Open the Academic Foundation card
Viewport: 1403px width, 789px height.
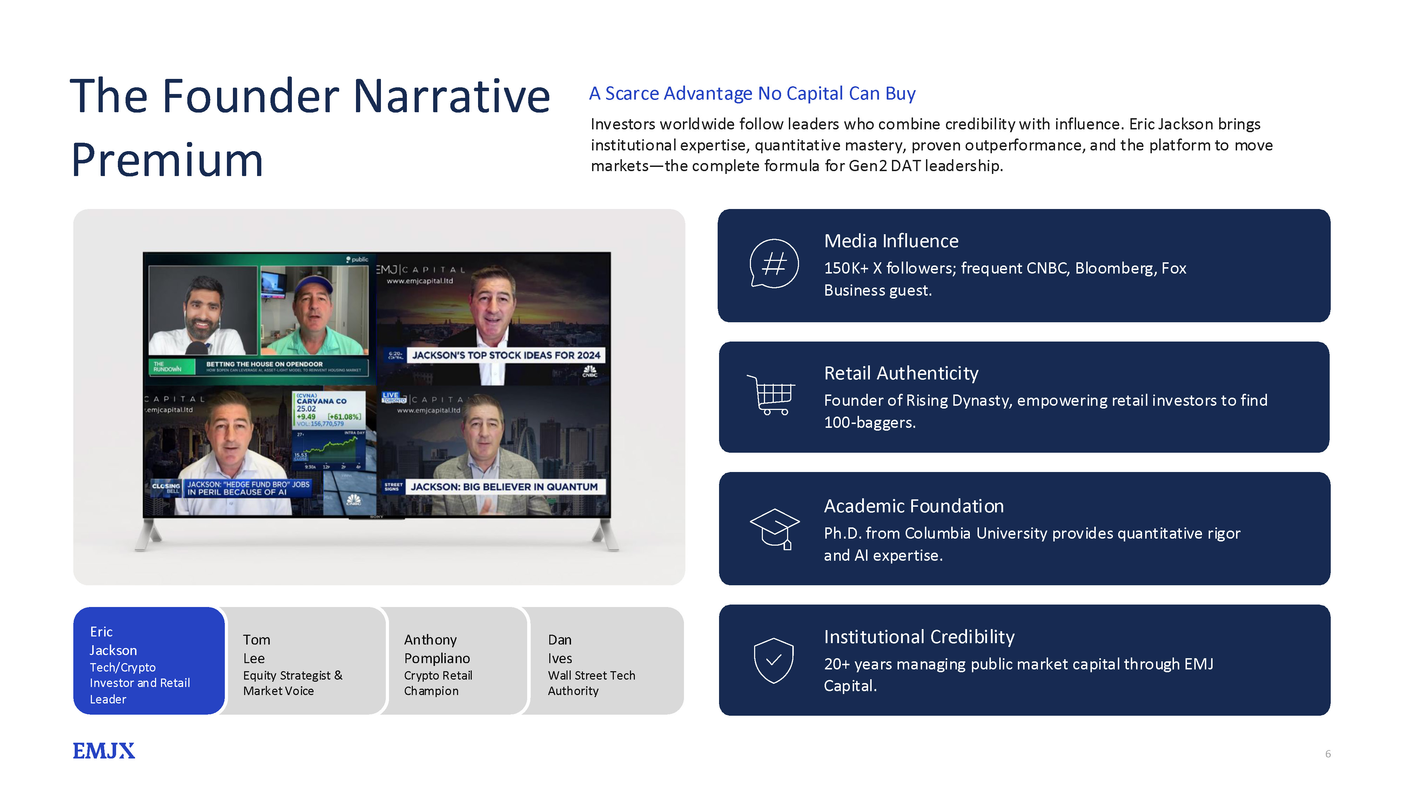coord(1024,529)
